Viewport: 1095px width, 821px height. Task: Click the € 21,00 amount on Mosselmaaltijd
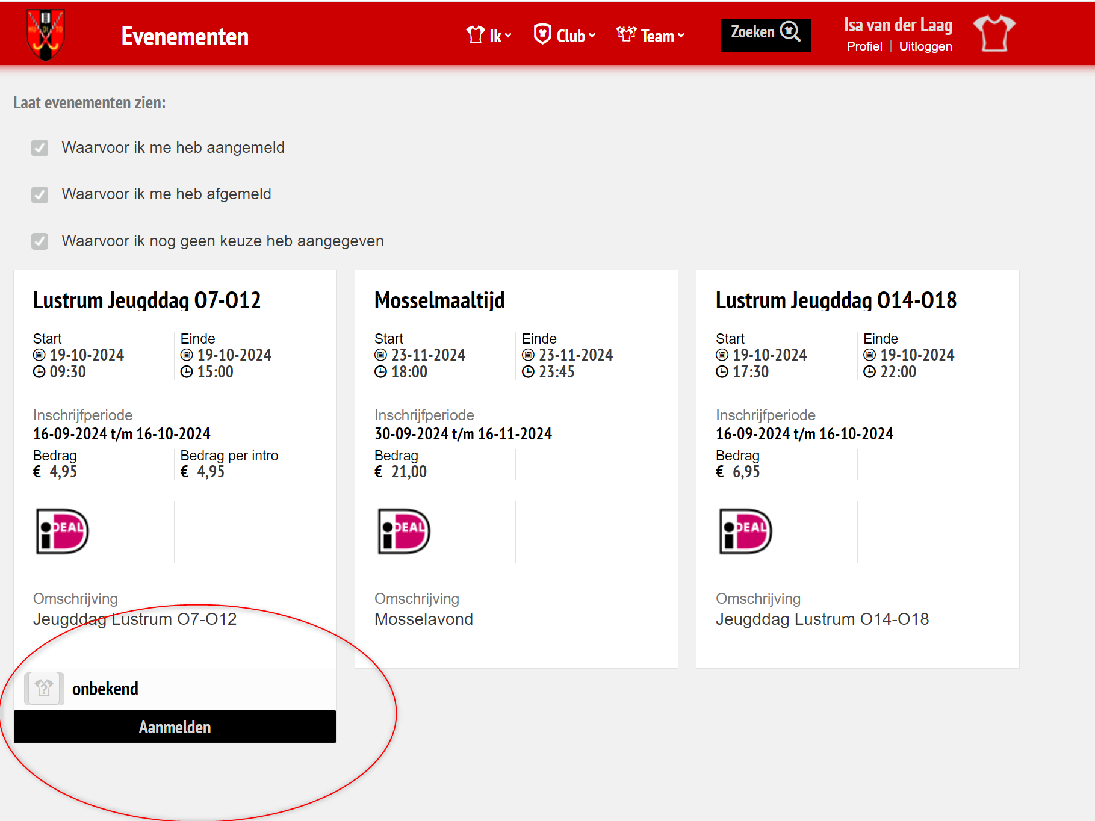(x=401, y=472)
